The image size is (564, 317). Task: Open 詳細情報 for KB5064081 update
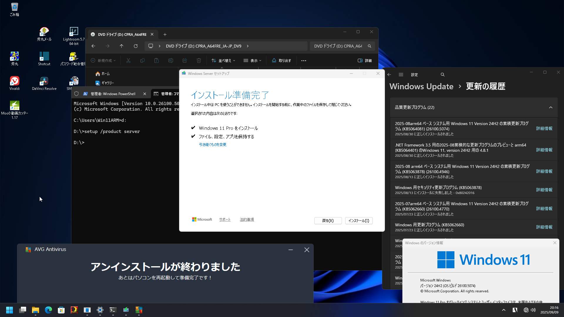544,129
